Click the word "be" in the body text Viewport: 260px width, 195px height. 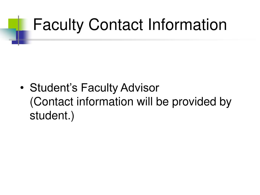point(162,102)
